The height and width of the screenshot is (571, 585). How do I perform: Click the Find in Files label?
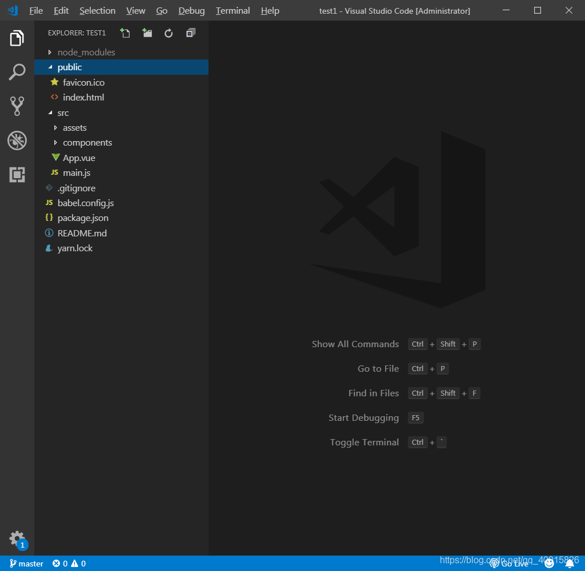(x=374, y=393)
